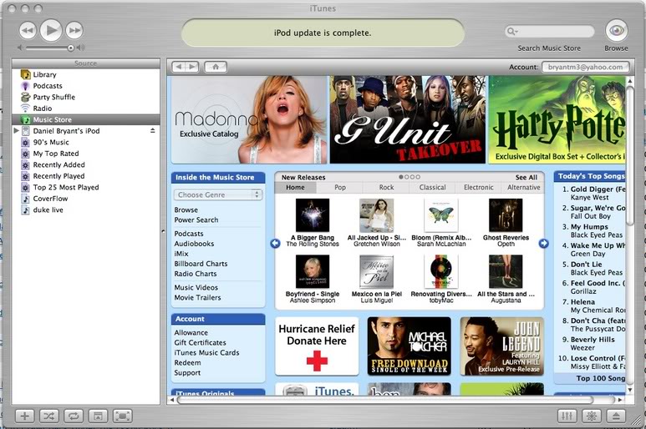646x429 pixels.
Task: Open the equalizer button
Action: pyautogui.click(x=567, y=416)
